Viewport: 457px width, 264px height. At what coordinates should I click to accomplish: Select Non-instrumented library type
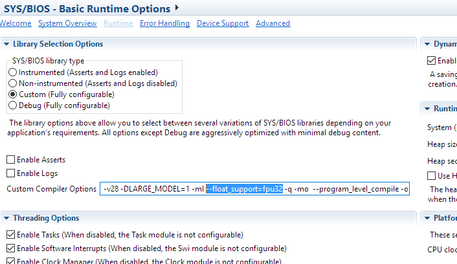pos(12,83)
